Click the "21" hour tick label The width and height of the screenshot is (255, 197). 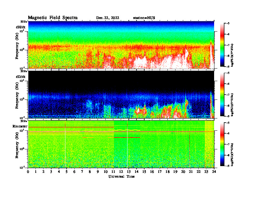191,172
